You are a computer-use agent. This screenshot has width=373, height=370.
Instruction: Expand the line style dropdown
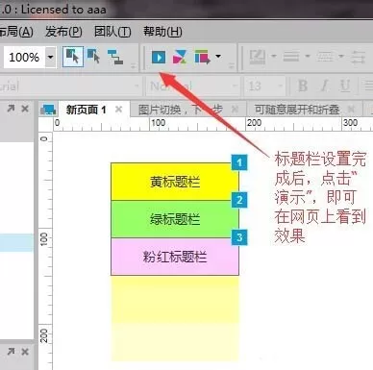coord(308,57)
